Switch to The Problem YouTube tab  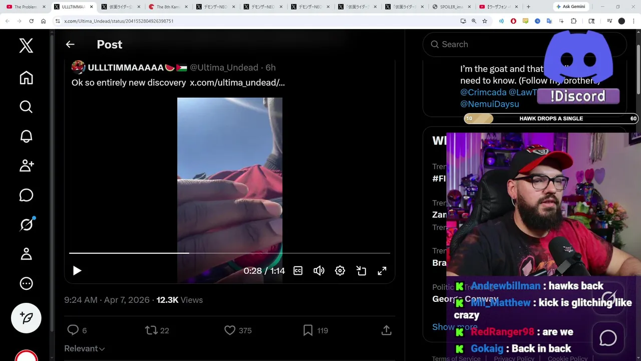[x=26, y=7]
